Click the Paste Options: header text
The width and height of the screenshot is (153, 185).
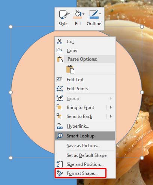click(x=82, y=59)
